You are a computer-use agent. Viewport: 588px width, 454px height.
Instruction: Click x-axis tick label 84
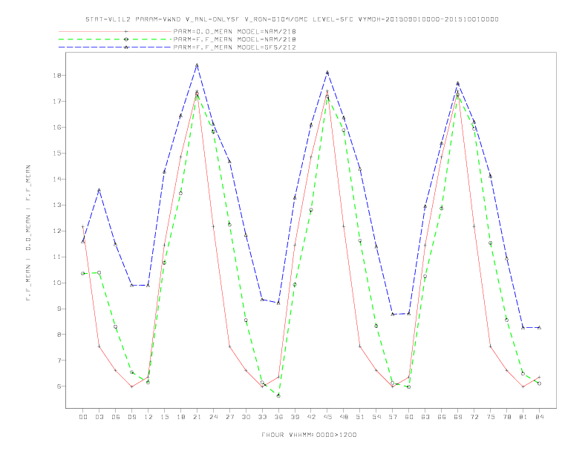pos(539,417)
